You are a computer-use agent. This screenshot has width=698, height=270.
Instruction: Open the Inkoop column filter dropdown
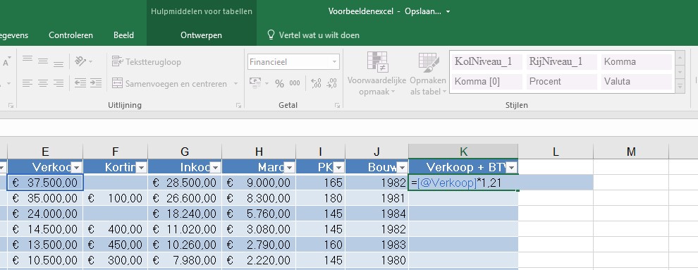(216, 167)
